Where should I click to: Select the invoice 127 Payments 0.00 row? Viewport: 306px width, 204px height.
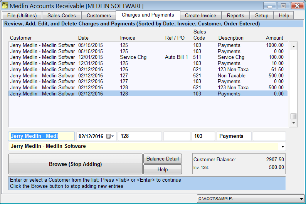148,82
